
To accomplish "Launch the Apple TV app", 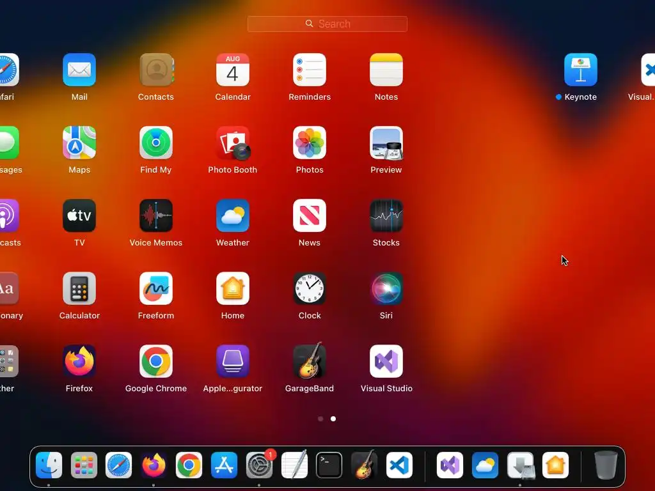I will click(x=79, y=215).
